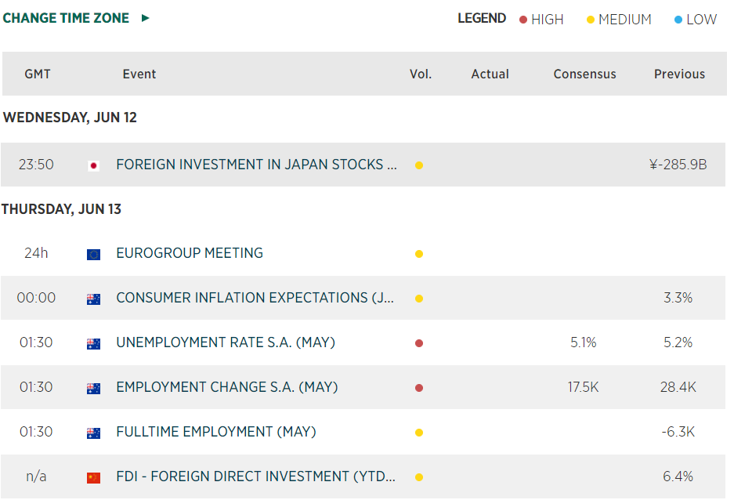Click yellow volatility dot for Eurogroup Meeting
This screenshot has width=734, height=500.
(419, 254)
